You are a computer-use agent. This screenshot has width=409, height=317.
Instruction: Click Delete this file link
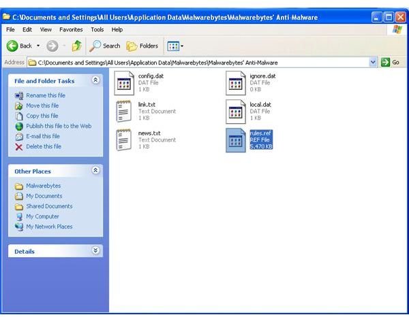coord(44,146)
